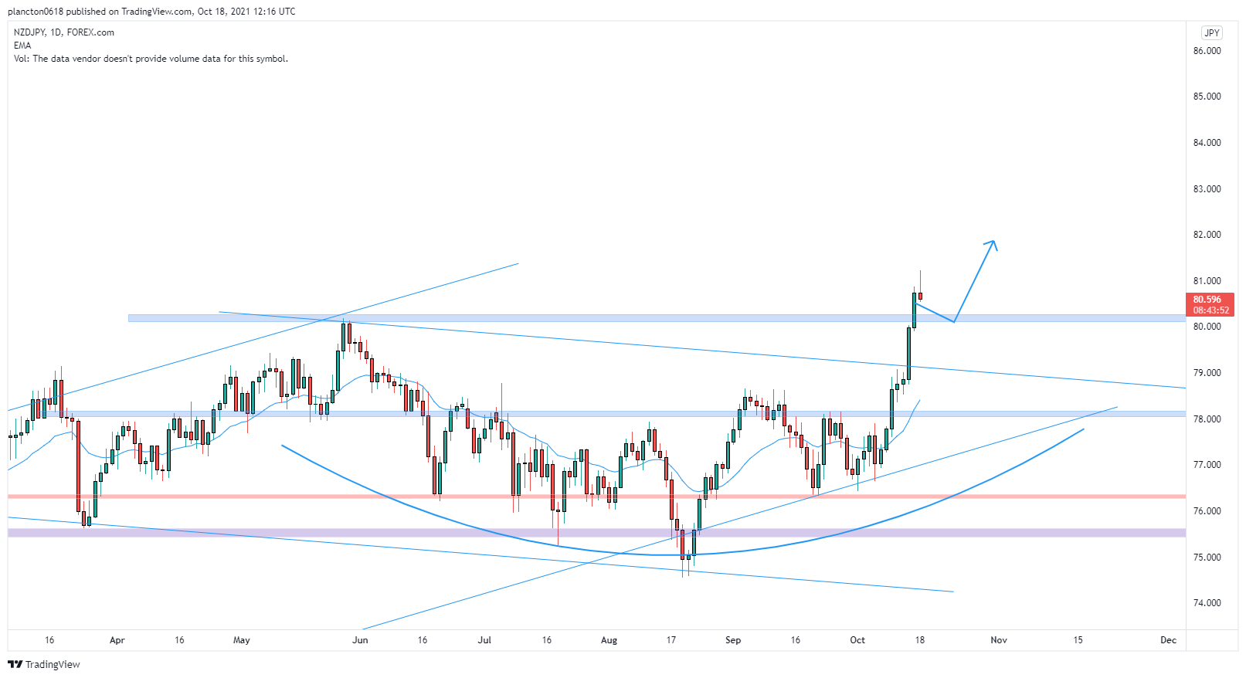The width and height of the screenshot is (1246, 678).
Task: Click the NZDJPY, 1D, FOREX.com symbol title
Action: 64,32
